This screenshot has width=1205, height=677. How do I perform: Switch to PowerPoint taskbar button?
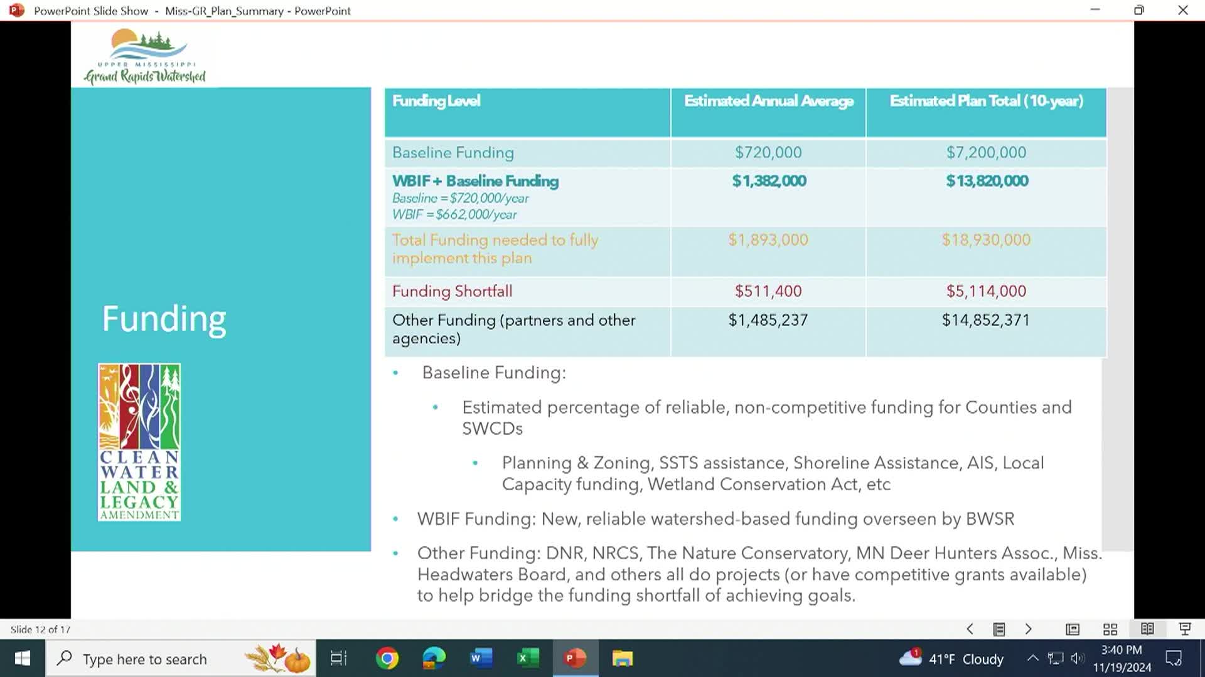pos(576,658)
